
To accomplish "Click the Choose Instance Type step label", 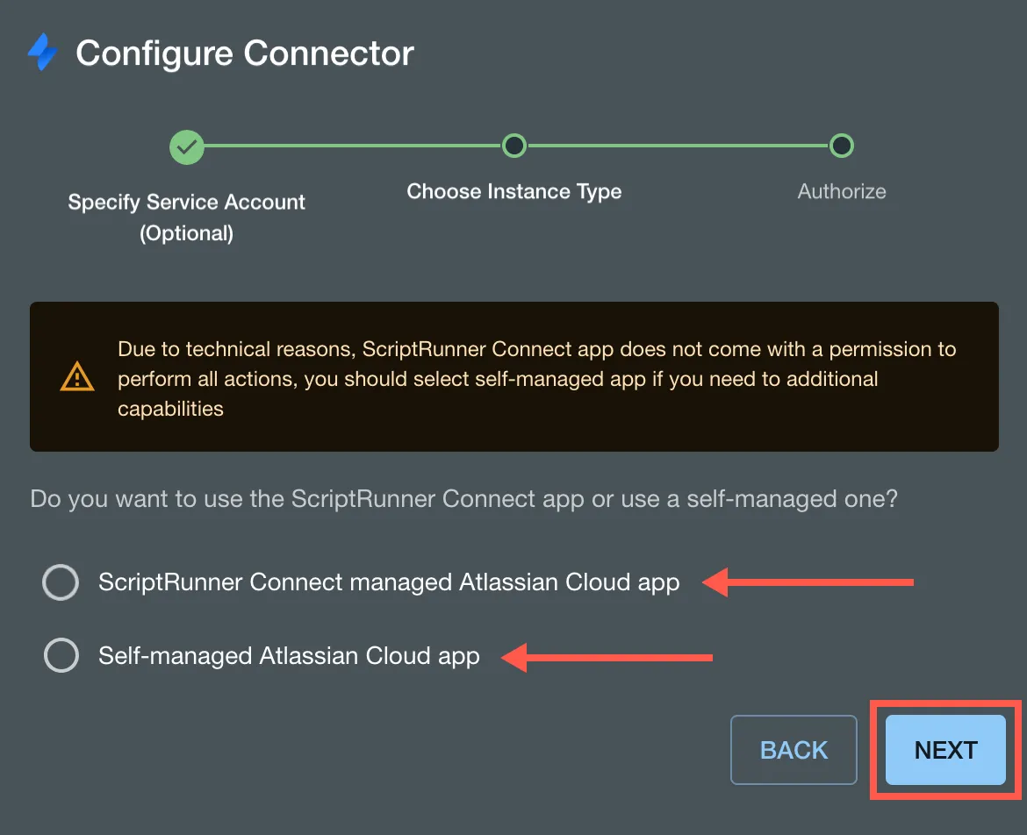I will tap(514, 191).
